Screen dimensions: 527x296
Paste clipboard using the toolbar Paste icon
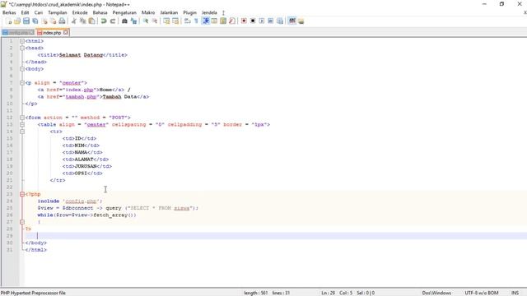tap(91, 21)
